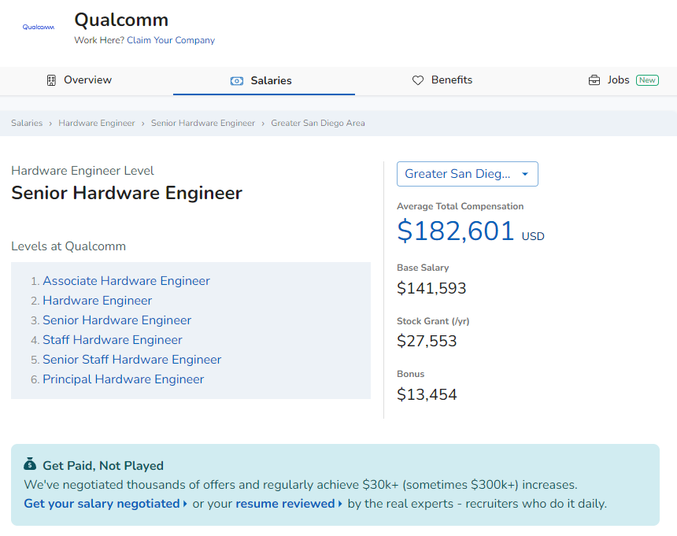The image size is (677, 536).
Task: Click the New badge beside Jobs
Action: click(x=647, y=80)
